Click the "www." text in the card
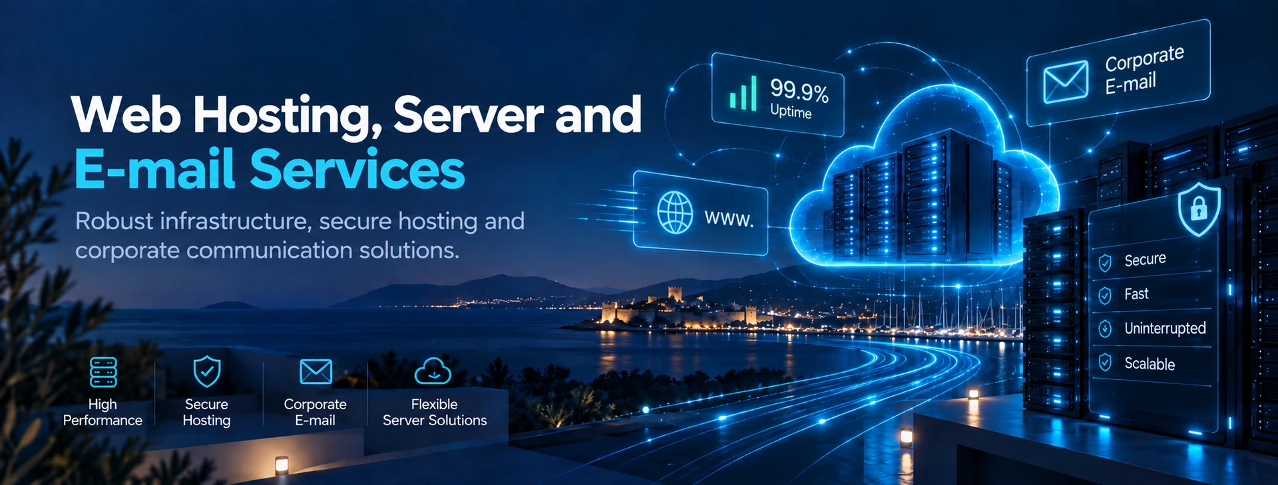 click(729, 218)
